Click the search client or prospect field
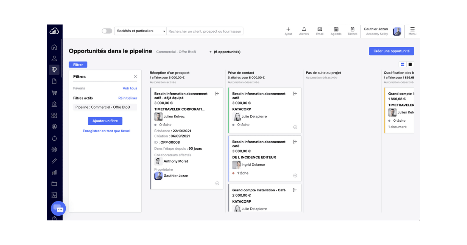The image size is (467, 245). click(205, 31)
